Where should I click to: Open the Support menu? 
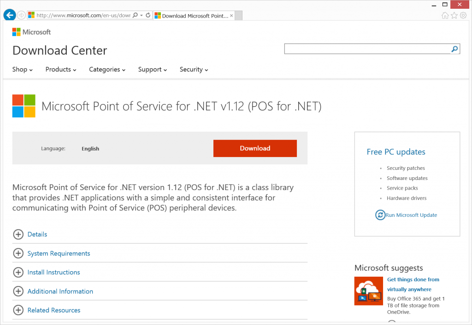(152, 70)
